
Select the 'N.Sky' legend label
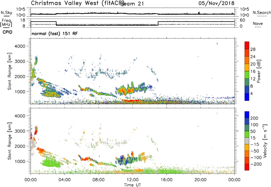pyautogui.click(x=6, y=12)
